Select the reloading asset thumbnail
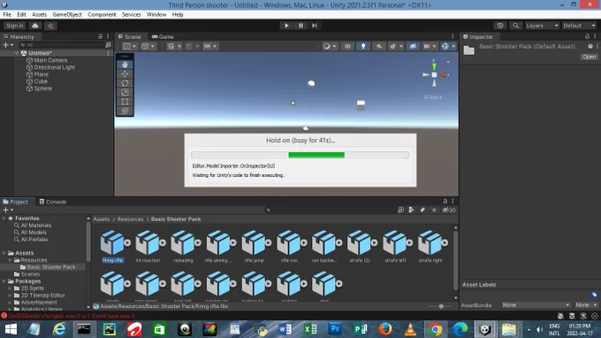Viewport: 601px width, 338px height. (183, 242)
